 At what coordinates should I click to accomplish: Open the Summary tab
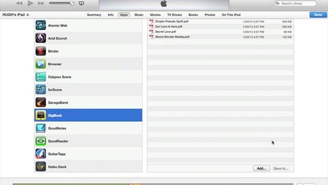tap(94, 15)
